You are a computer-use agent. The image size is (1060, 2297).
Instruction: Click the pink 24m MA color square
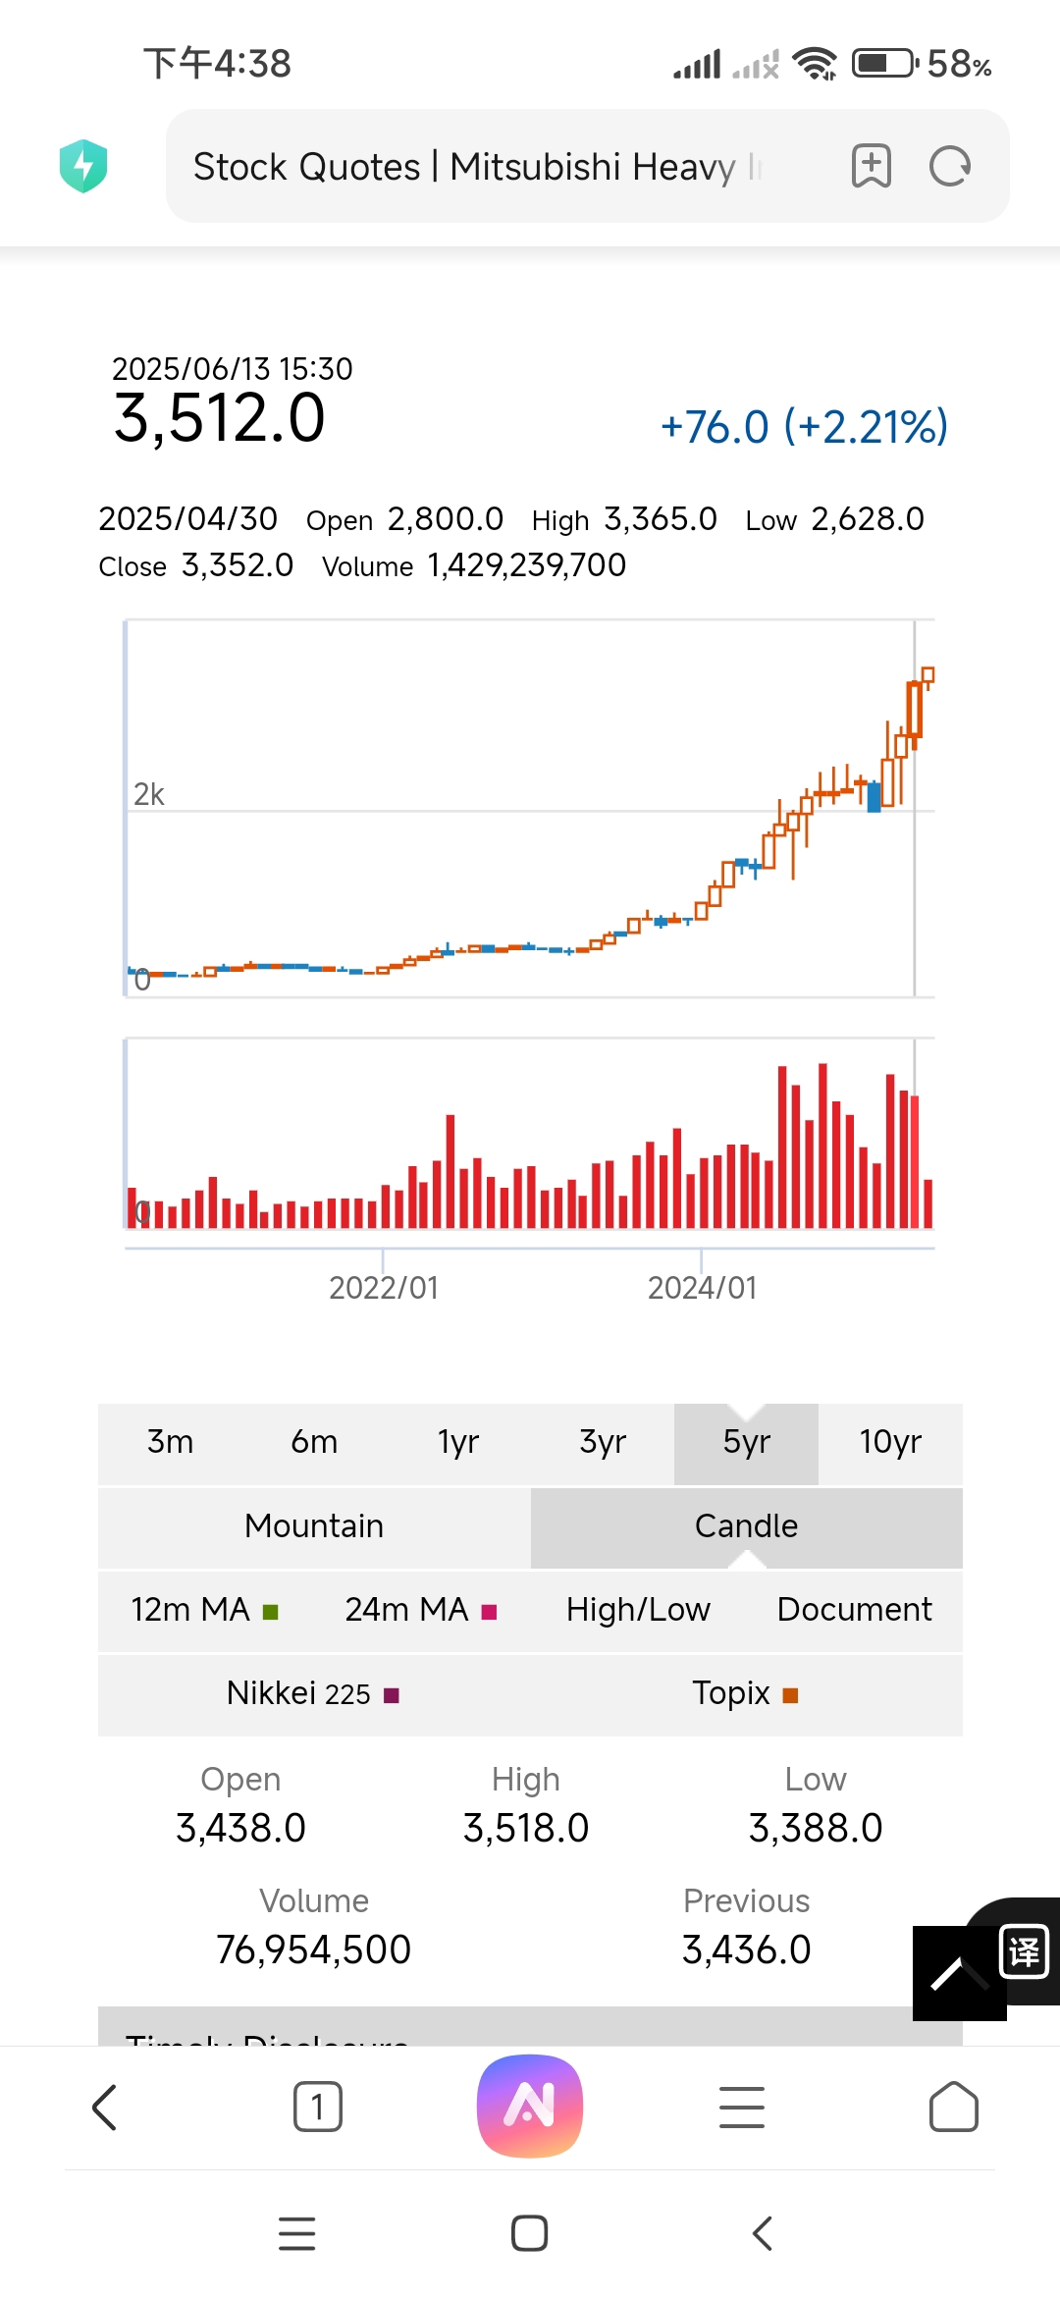490,1612
